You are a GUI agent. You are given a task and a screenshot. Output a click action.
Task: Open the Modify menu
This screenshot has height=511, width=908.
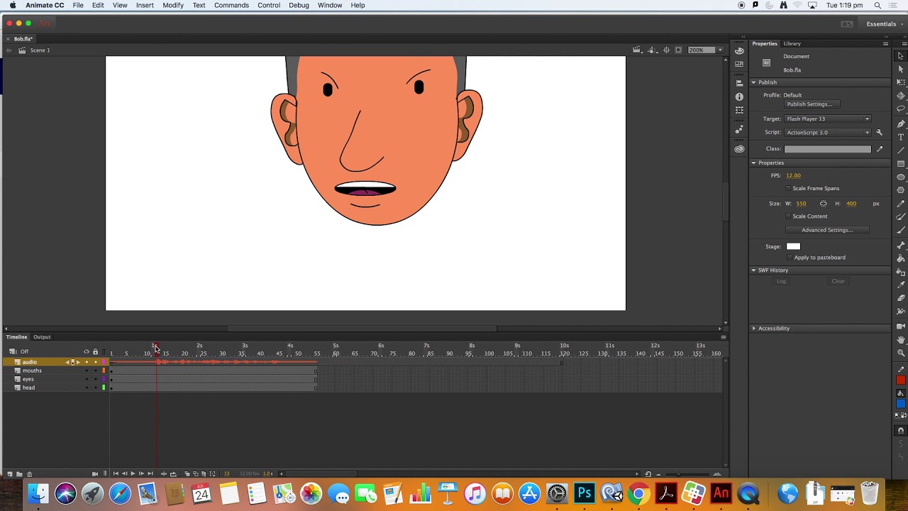click(x=173, y=5)
